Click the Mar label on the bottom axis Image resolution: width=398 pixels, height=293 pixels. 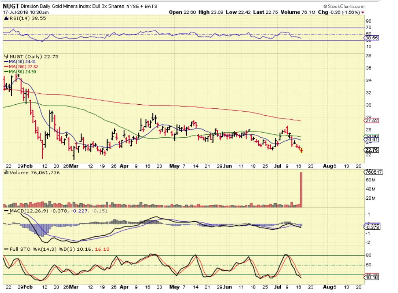[x=74, y=287]
